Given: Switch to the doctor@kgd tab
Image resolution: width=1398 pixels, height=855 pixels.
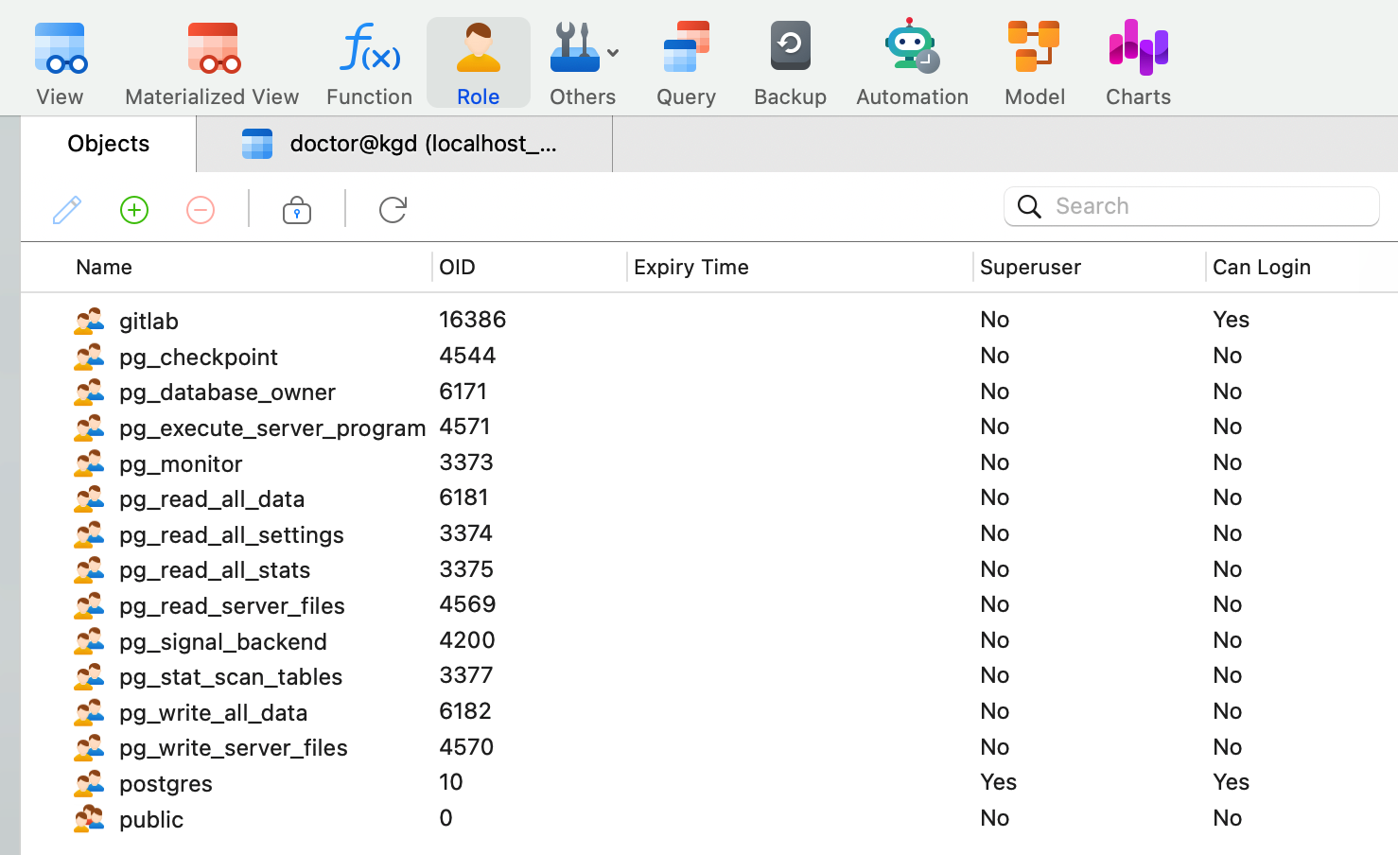Looking at the screenshot, I should coord(405,144).
